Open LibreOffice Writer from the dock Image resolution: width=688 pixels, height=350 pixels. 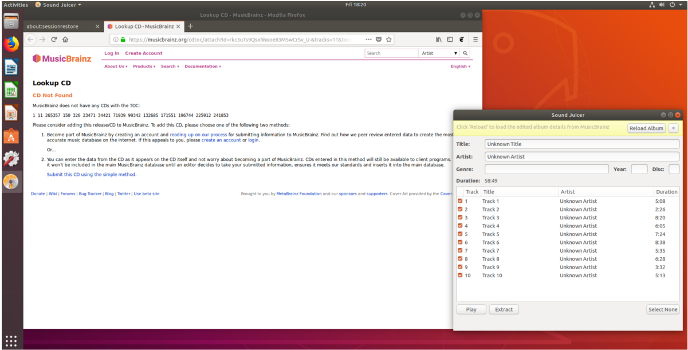click(x=11, y=67)
